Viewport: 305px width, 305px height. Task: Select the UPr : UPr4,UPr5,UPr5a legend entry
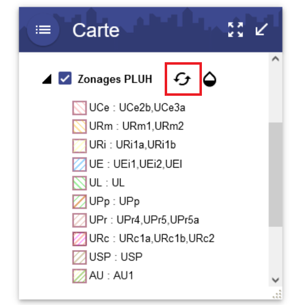click(136, 220)
